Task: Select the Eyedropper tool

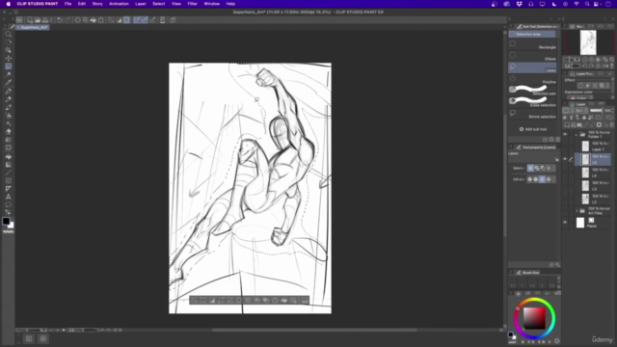Action: click(x=9, y=82)
